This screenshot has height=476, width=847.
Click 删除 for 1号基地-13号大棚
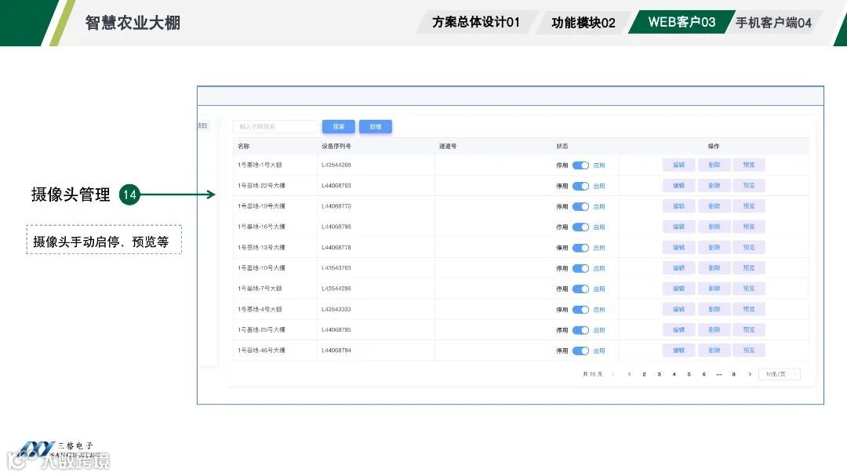pos(714,247)
